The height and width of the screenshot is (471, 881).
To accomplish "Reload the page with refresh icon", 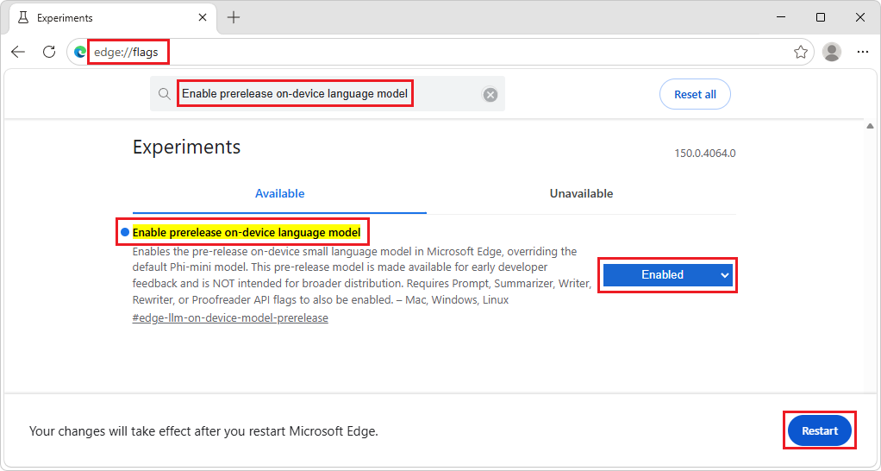I will (49, 52).
